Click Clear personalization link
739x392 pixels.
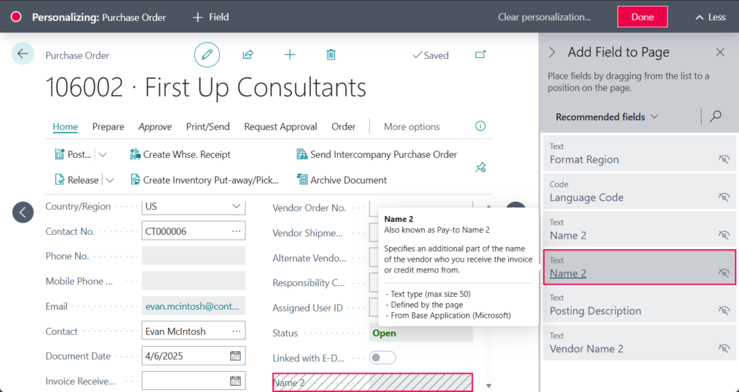point(544,17)
